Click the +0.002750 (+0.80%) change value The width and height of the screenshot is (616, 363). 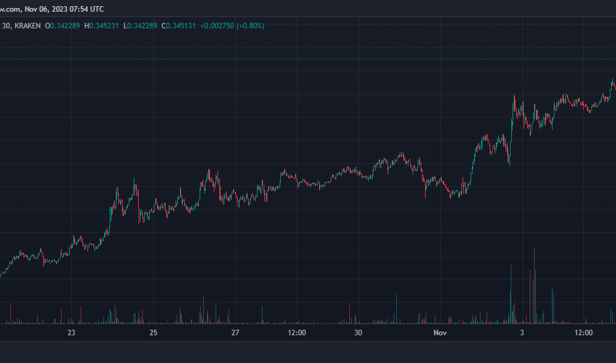click(232, 26)
